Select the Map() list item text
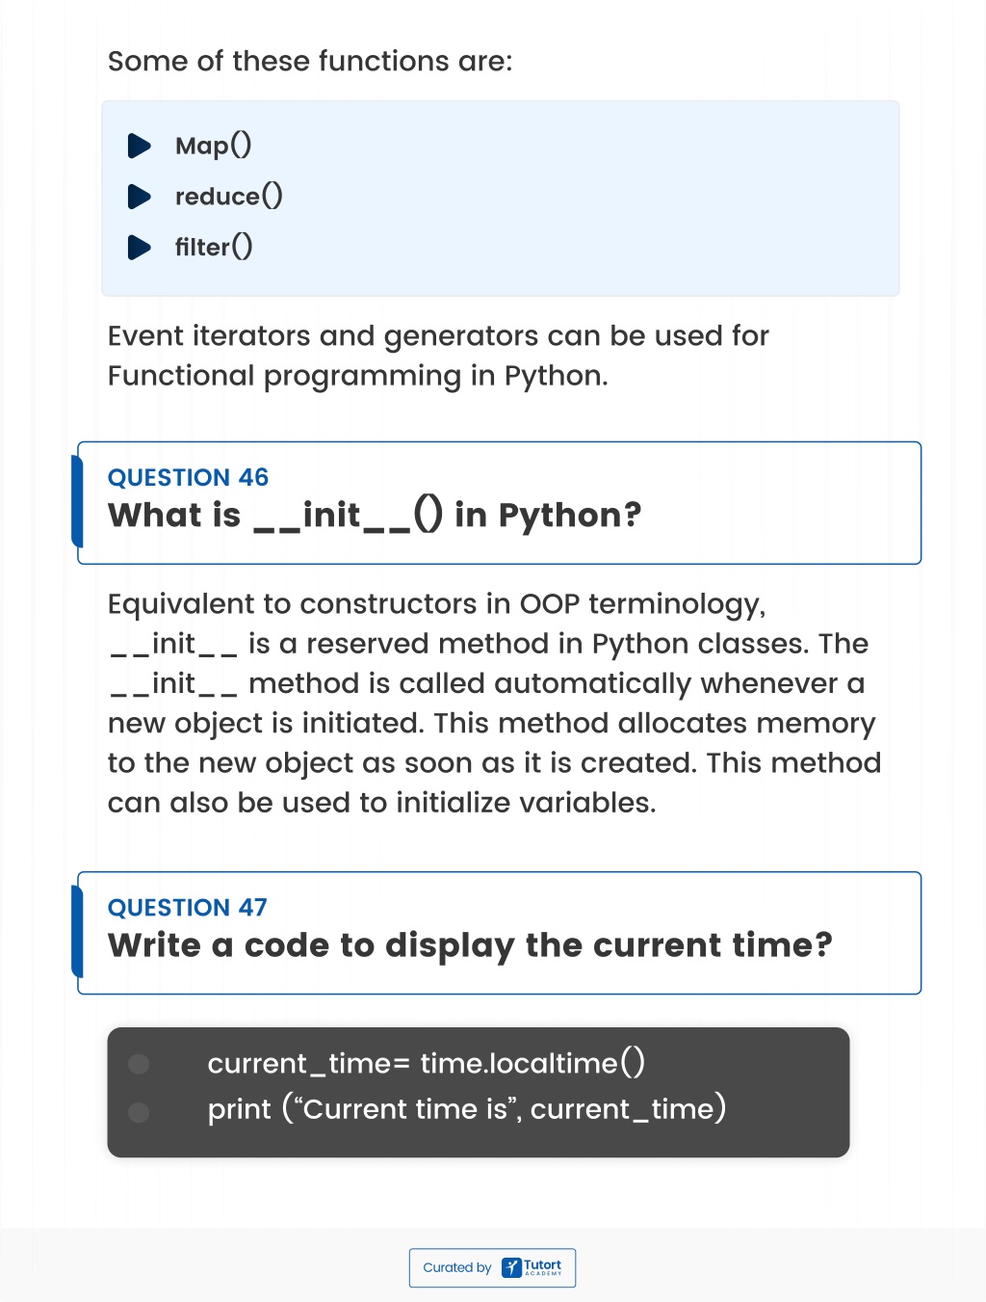This screenshot has height=1302, width=986. (x=214, y=146)
